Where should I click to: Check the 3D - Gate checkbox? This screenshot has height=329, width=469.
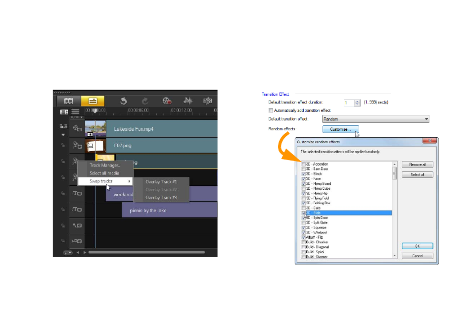(x=304, y=208)
